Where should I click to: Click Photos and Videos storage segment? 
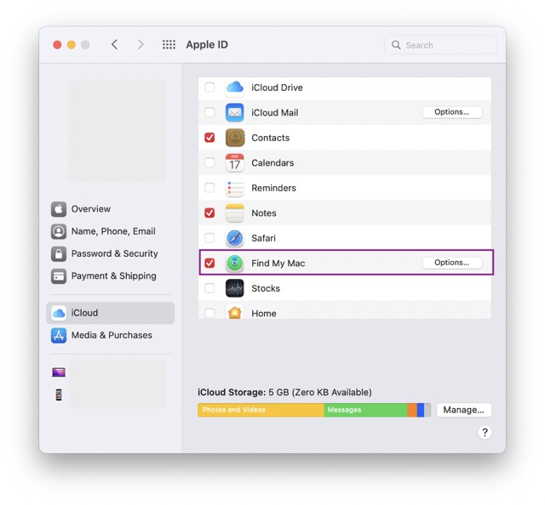coord(261,410)
